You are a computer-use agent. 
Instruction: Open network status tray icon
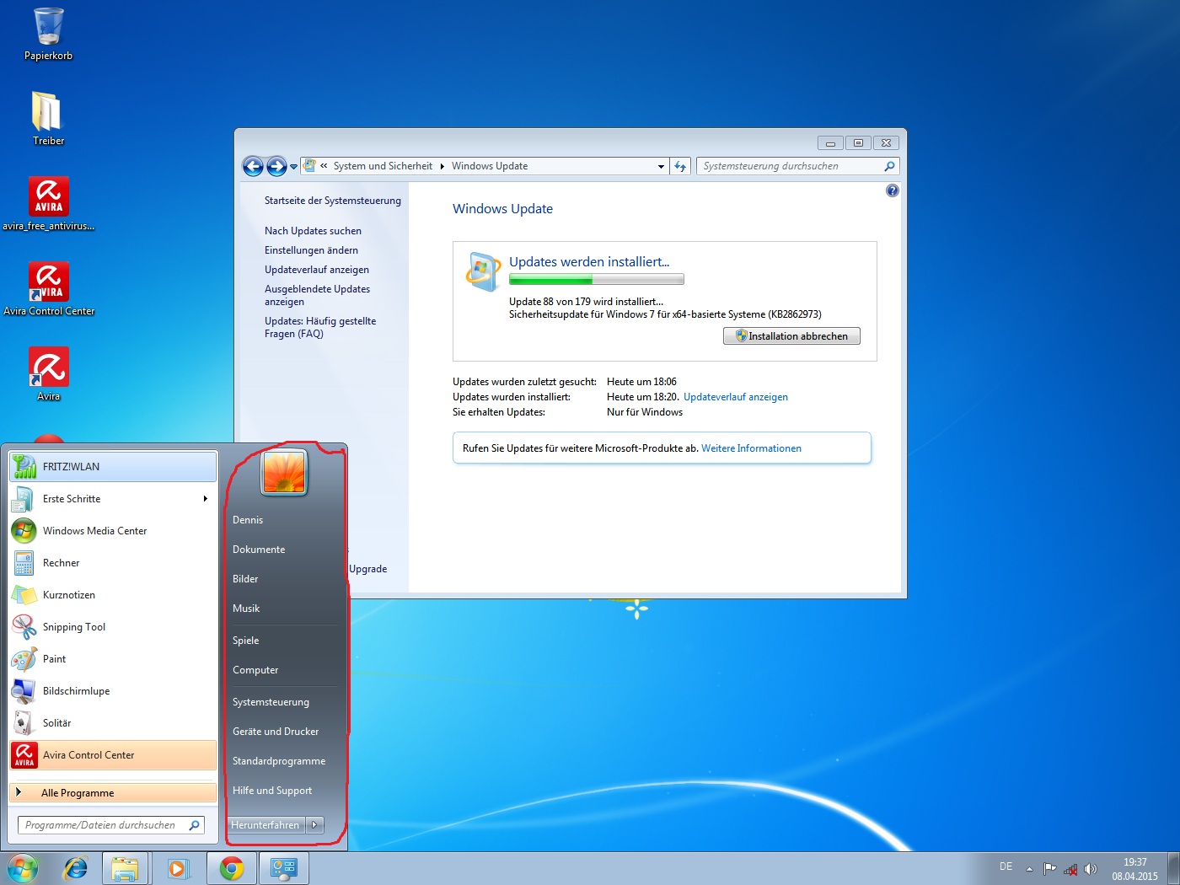click(x=1070, y=869)
